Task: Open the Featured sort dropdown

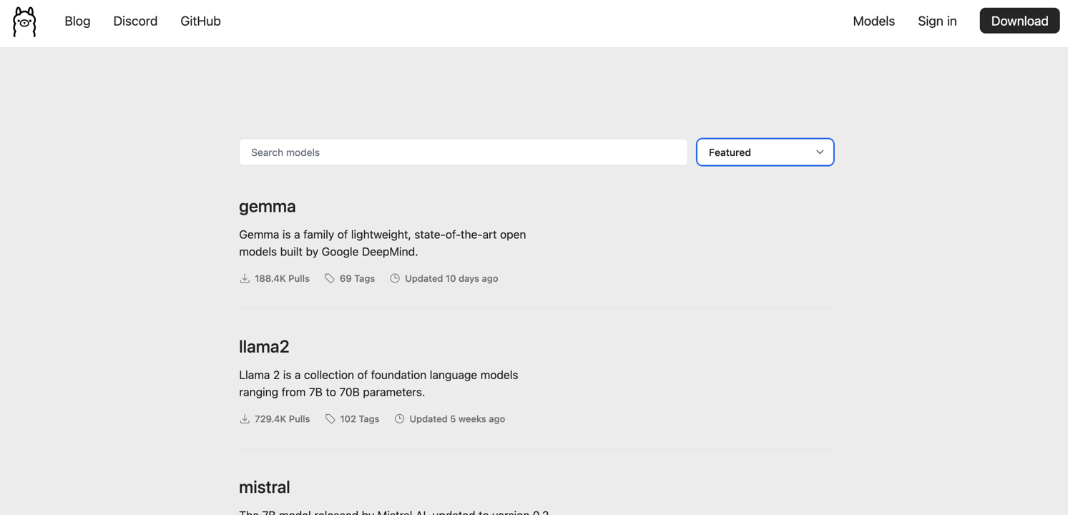Action: coord(765,152)
